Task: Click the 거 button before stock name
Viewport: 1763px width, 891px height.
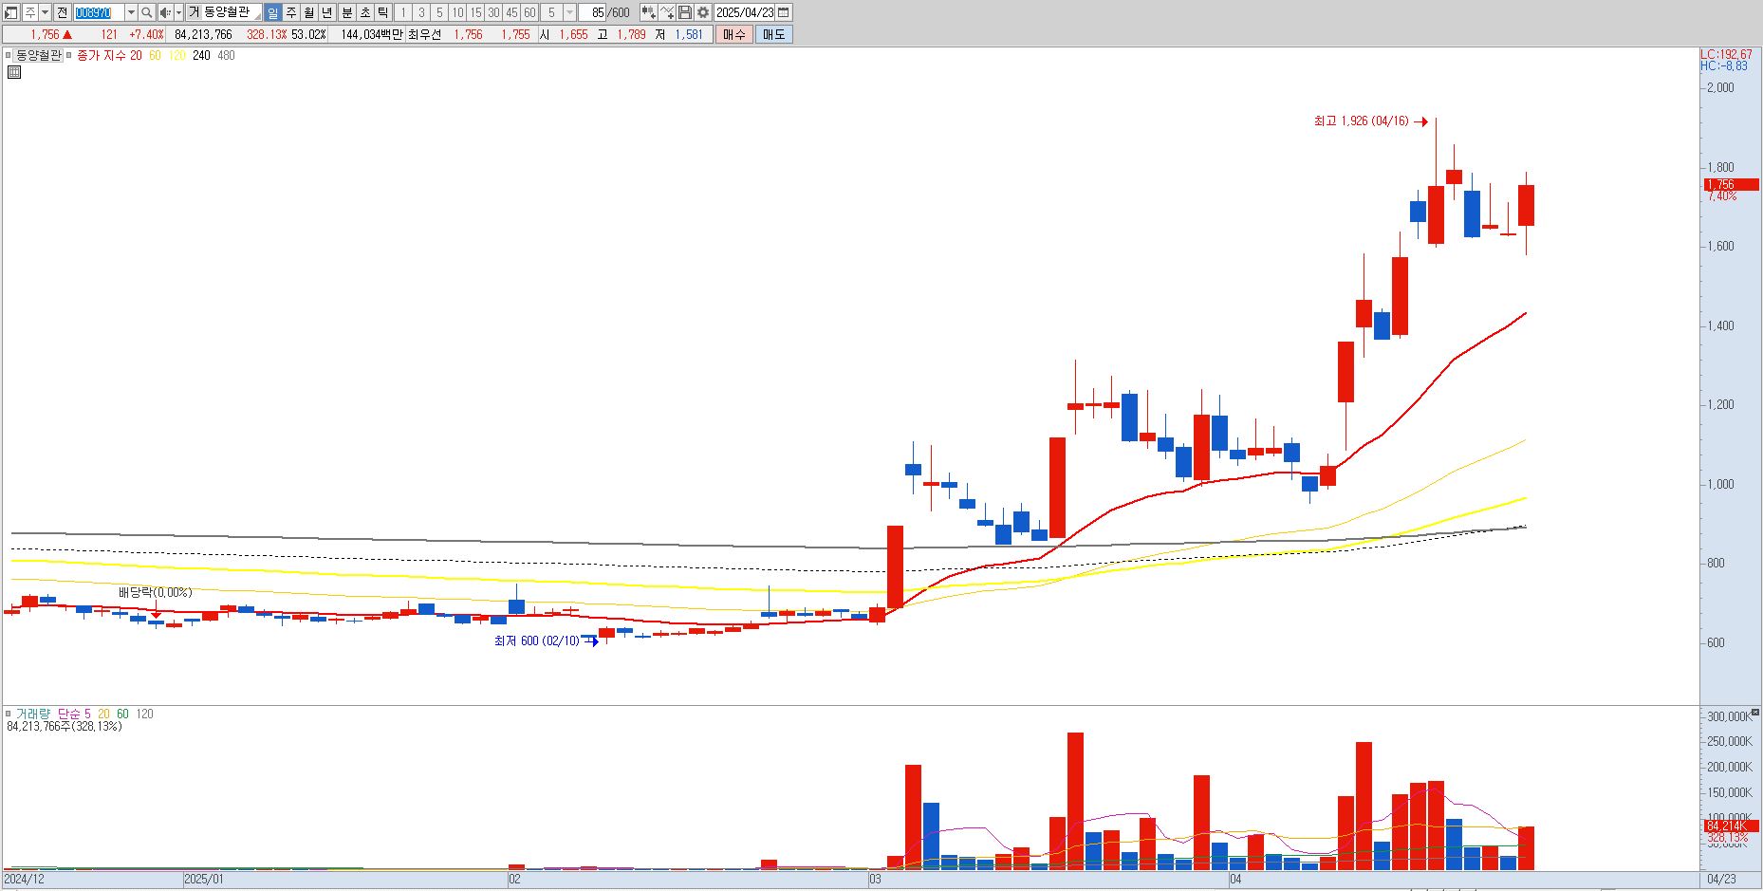Action: click(194, 12)
